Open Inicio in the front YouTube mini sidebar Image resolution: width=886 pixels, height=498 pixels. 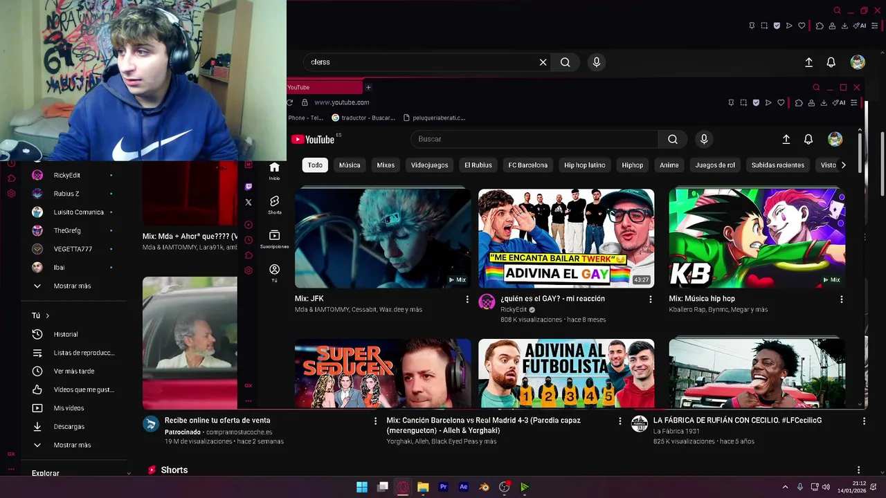tap(274, 171)
